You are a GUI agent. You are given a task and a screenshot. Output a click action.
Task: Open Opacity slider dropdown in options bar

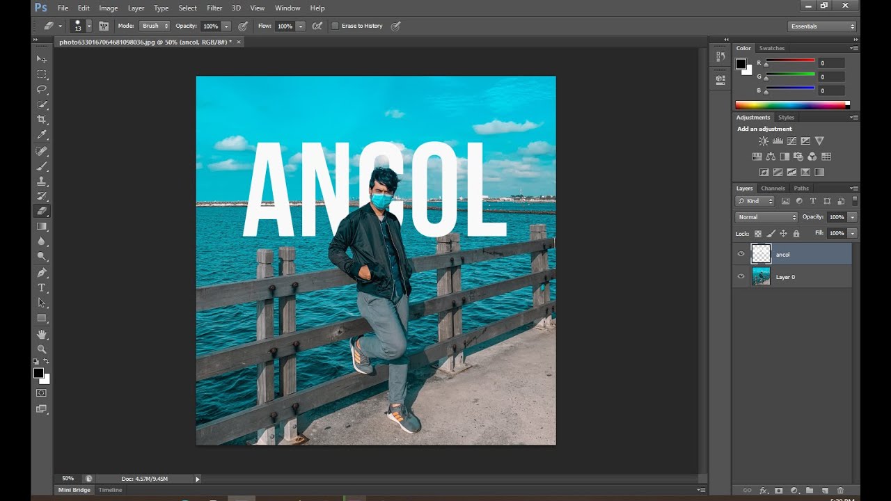tap(226, 26)
